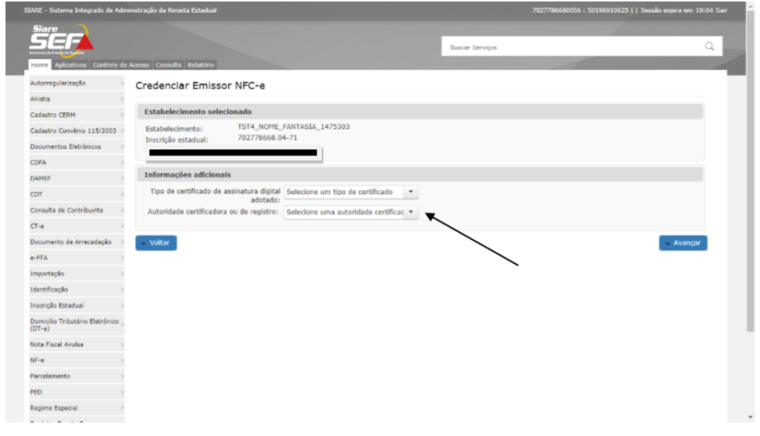This screenshot has width=760, height=436.
Task: Open the certifying authority dropdown
Action: pos(350,213)
